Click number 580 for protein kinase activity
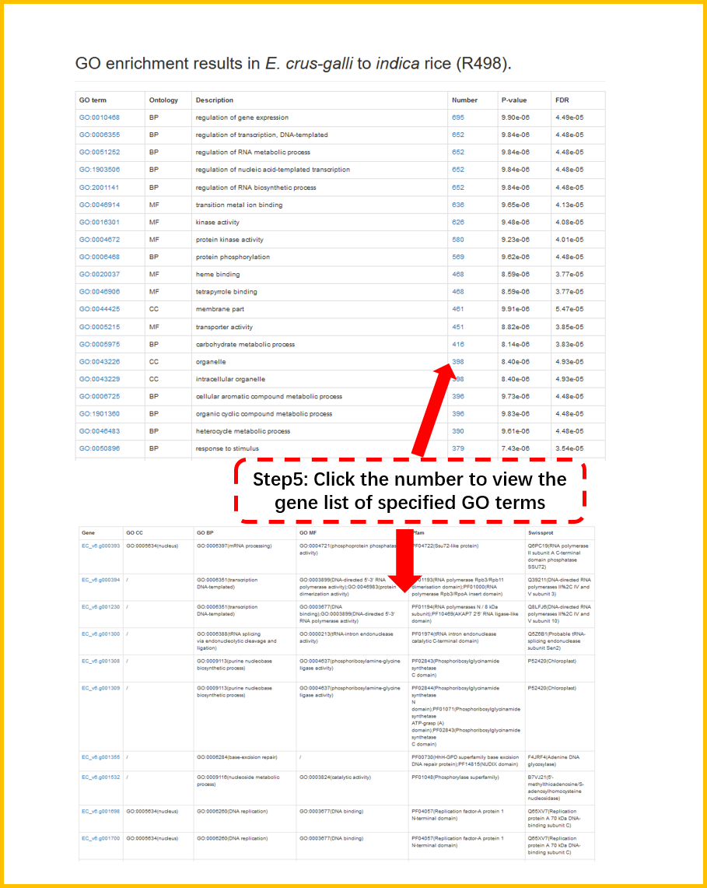 click(x=457, y=240)
